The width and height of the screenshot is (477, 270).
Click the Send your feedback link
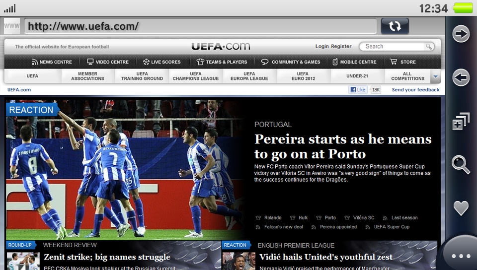coord(415,90)
